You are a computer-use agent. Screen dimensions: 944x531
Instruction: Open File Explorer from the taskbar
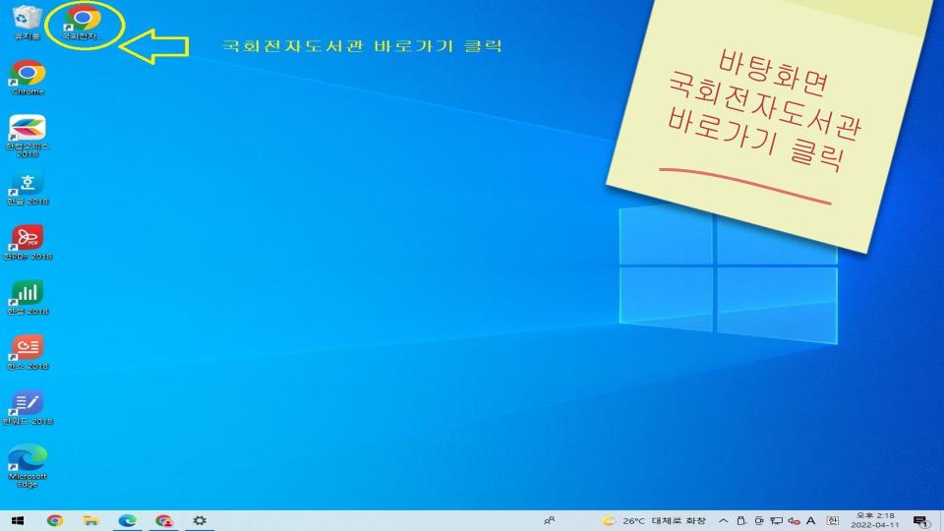90,520
